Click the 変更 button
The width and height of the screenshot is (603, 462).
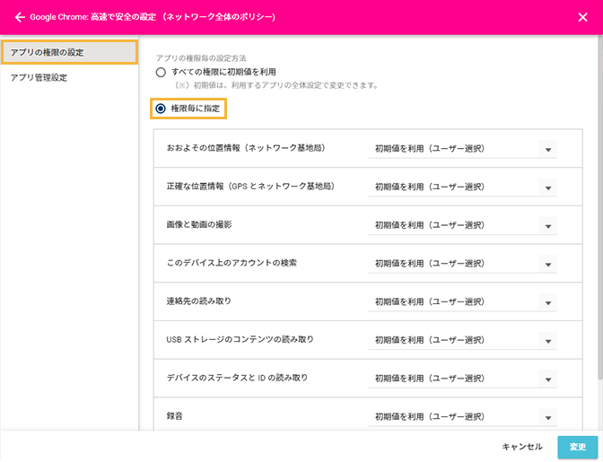[578, 447]
